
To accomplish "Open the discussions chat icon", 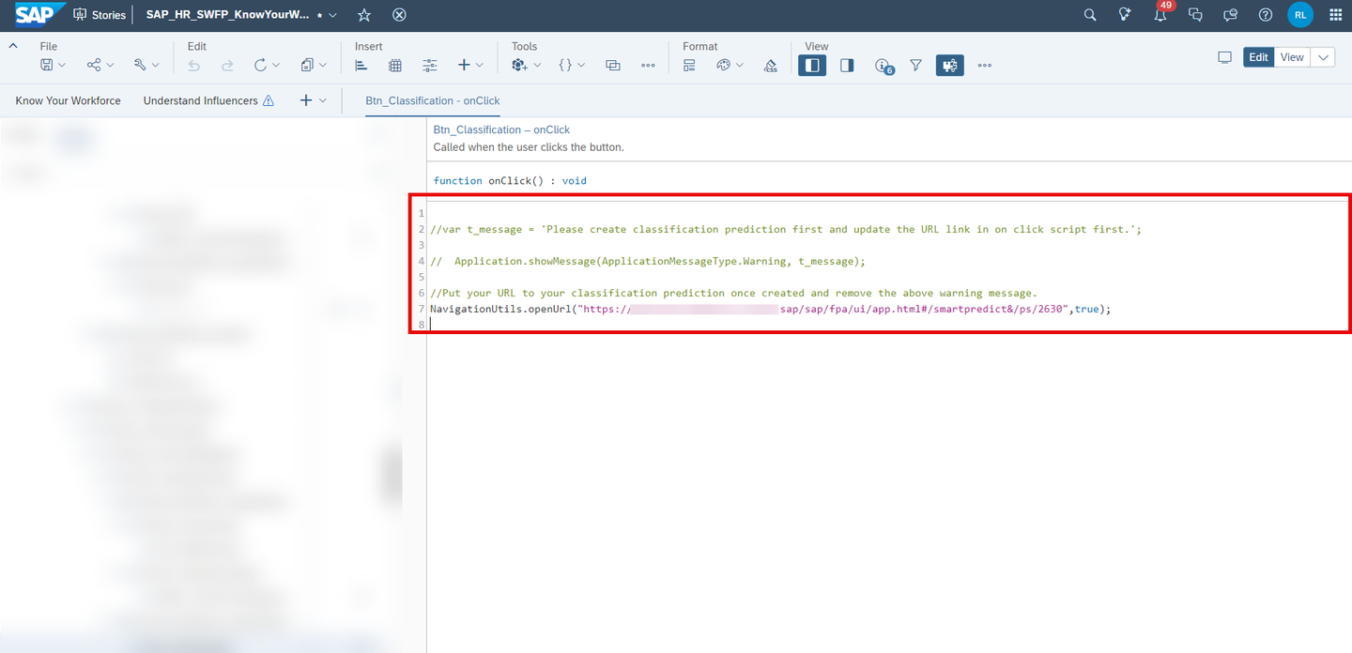I will [1195, 15].
